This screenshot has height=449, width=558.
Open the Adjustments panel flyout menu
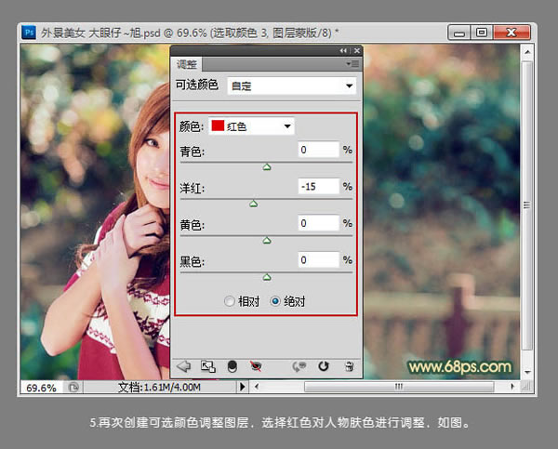click(x=352, y=64)
